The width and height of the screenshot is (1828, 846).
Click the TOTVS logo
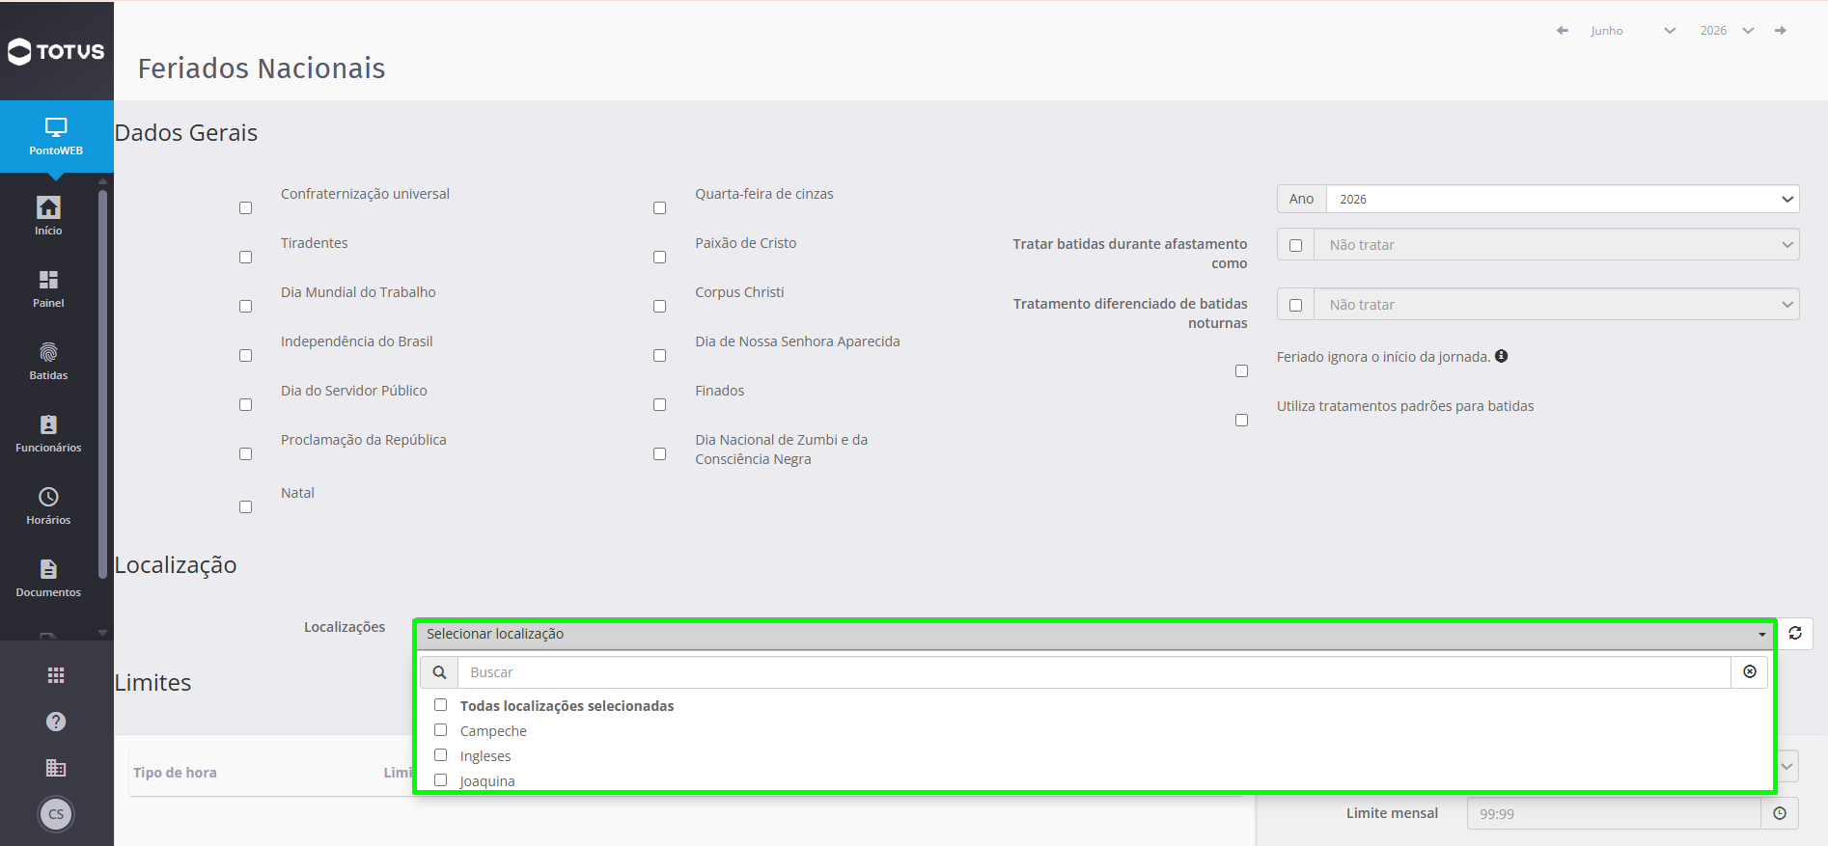coord(56,51)
